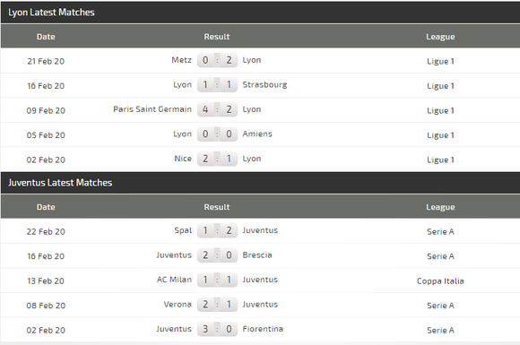Sort Lyon matches by Date column header
Image resolution: width=520 pixels, height=345 pixels.
click(46, 37)
